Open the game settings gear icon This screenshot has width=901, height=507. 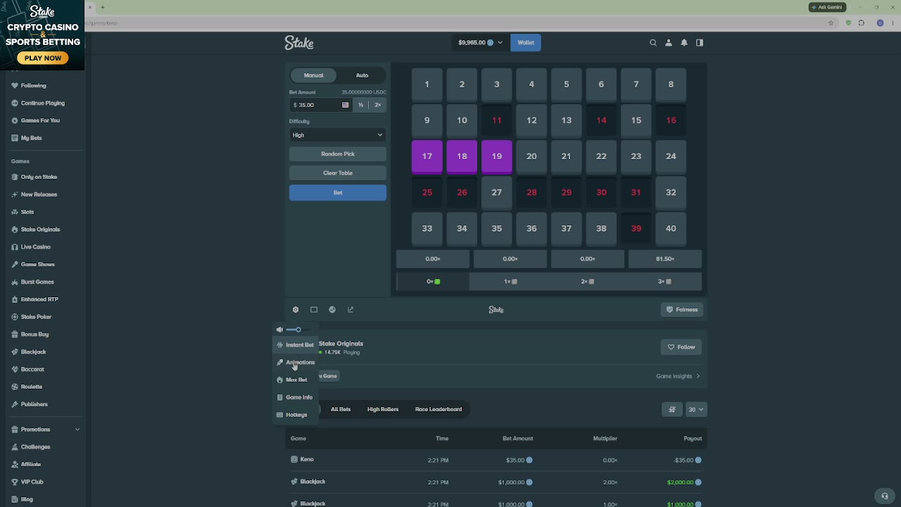296,310
